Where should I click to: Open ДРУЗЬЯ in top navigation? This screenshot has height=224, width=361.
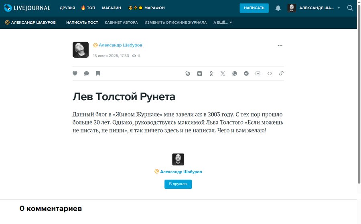pos(67,8)
